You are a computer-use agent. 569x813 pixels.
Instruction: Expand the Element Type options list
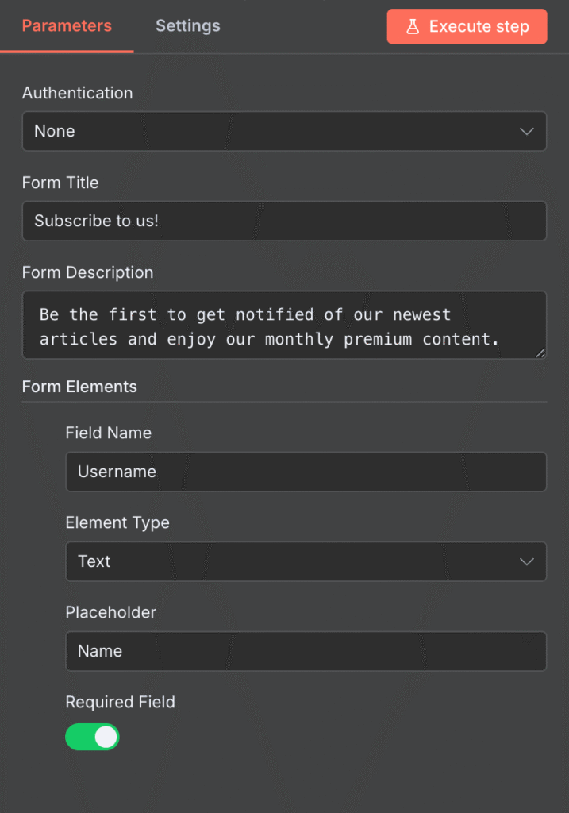coord(306,561)
